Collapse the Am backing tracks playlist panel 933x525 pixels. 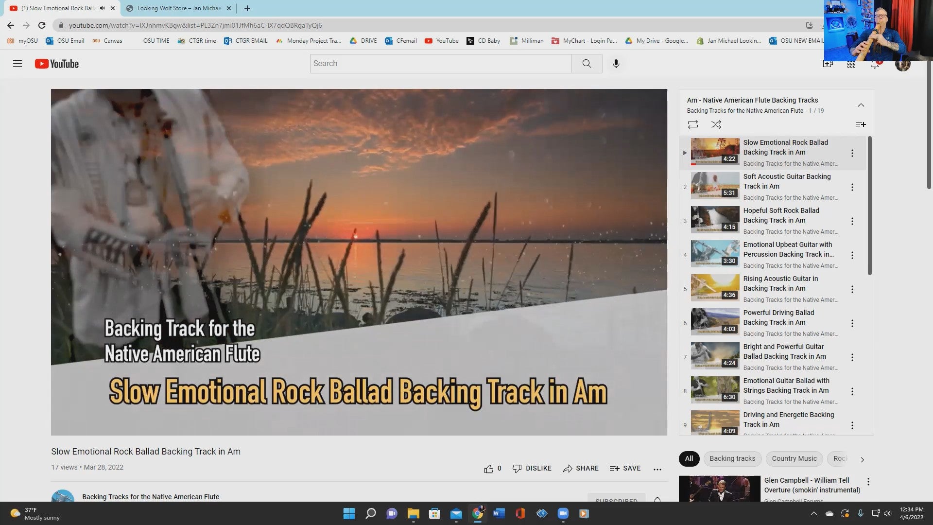pyautogui.click(x=861, y=105)
